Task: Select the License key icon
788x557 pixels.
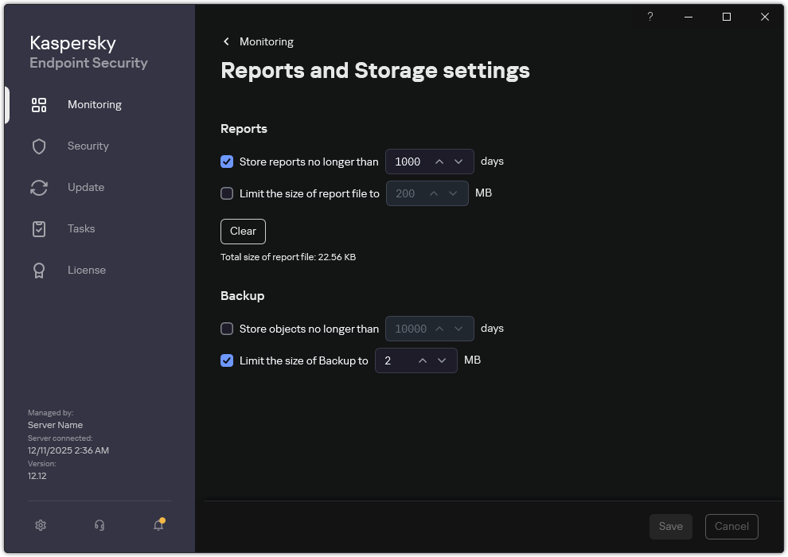Action: [x=39, y=270]
